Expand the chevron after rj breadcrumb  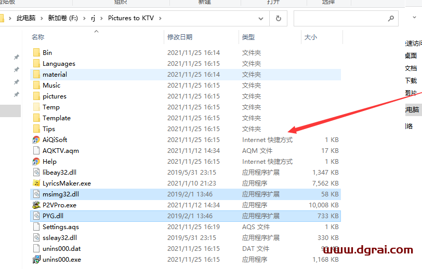click(101, 18)
